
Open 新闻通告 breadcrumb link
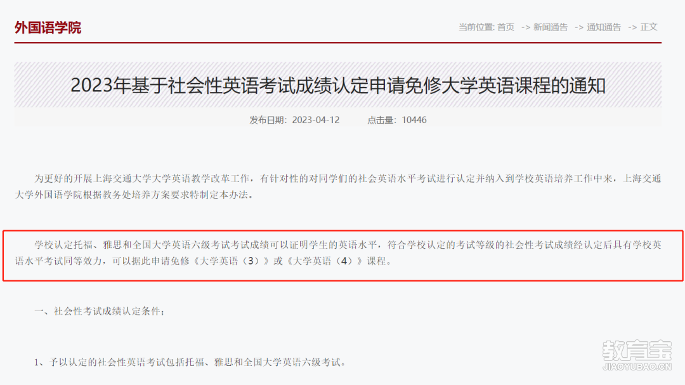pos(551,27)
